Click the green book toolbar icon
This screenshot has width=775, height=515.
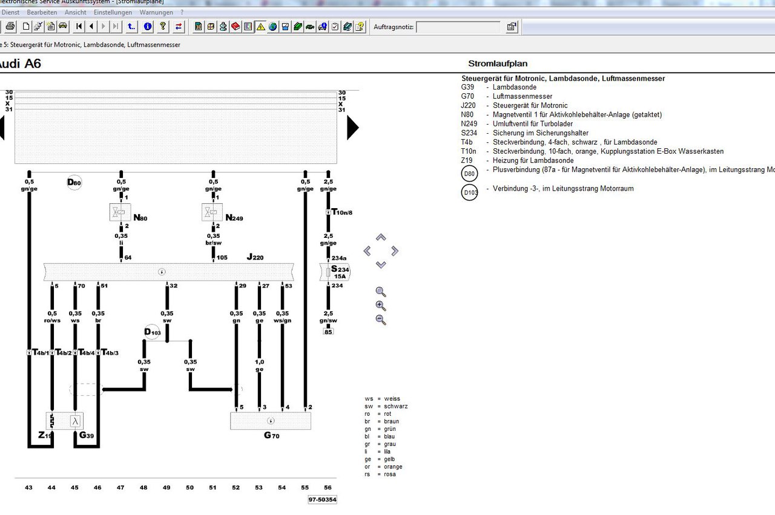298,27
